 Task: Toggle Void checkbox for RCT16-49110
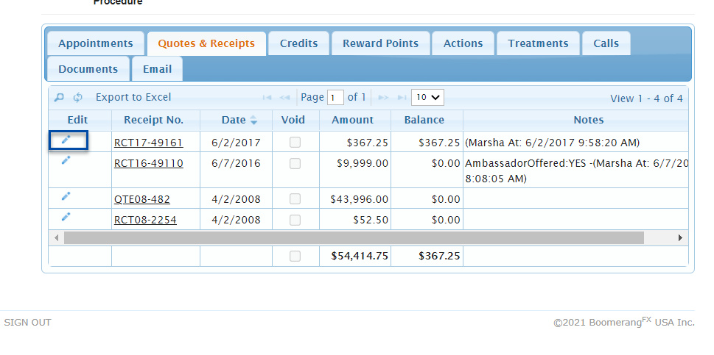[x=295, y=164]
